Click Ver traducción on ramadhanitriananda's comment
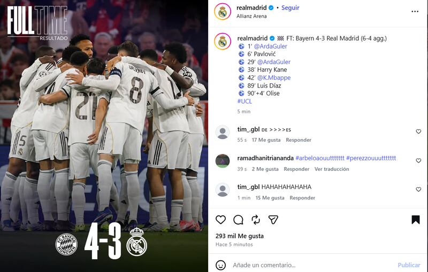The width and height of the screenshot is (428, 272). [x=332, y=169]
